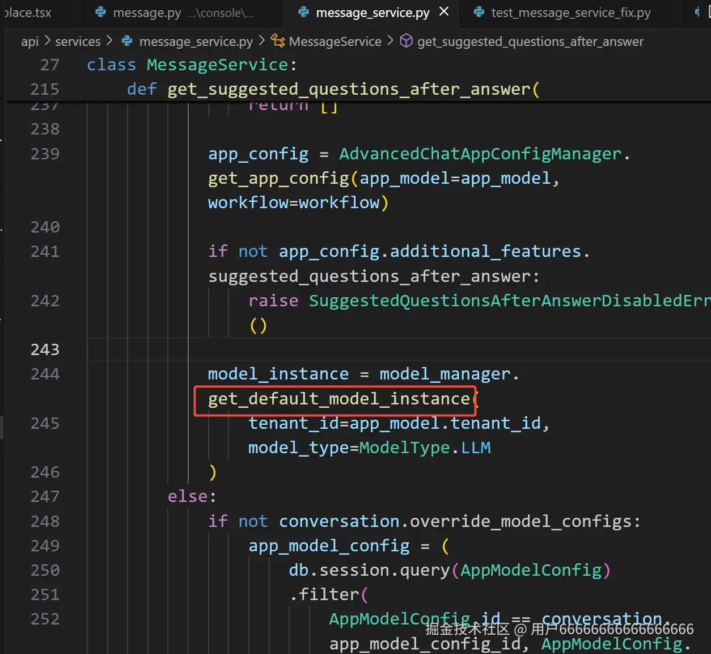
Task: Click ModelType.LLM in code
Action: tap(425, 448)
